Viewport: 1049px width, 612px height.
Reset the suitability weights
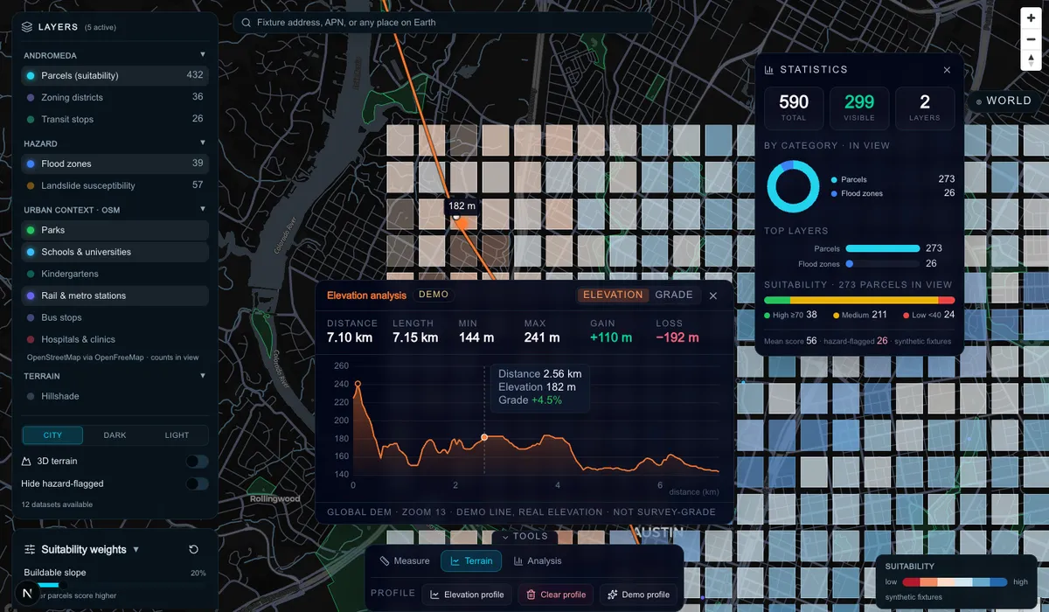pyautogui.click(x=193, y=549)
